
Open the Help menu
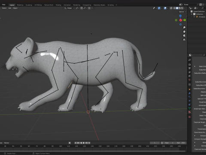tap(3, 5)
